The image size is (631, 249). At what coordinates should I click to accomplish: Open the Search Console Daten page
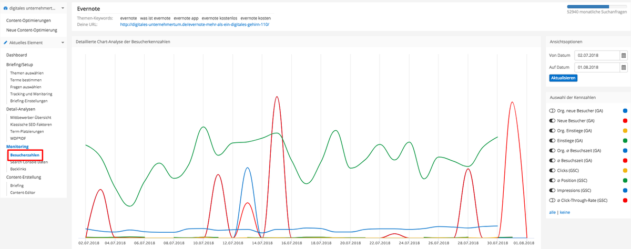click(x=29, y=162)
